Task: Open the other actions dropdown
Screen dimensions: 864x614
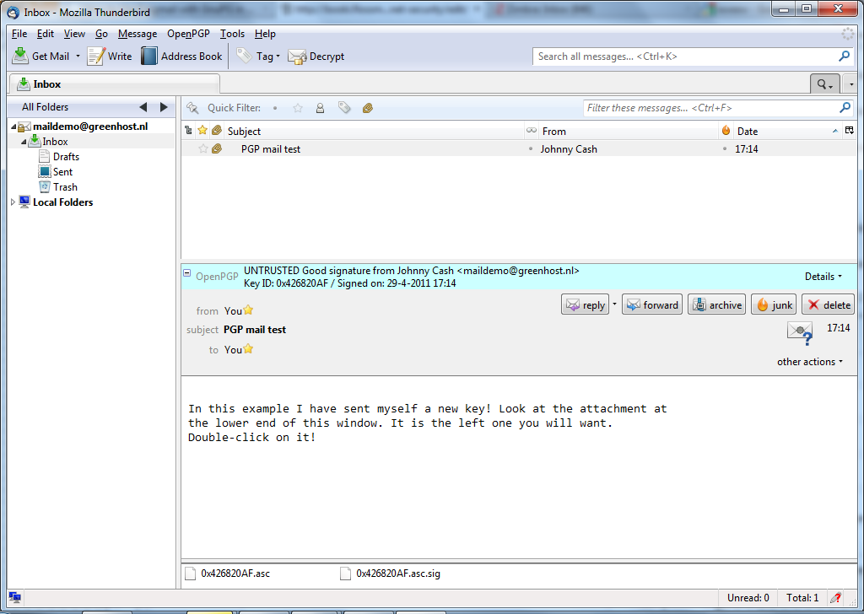Action: point(810,362)
